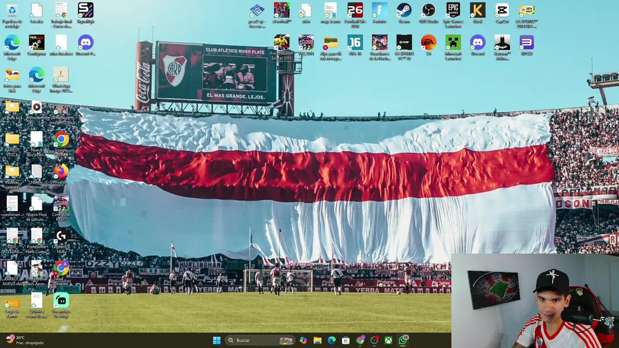Launch Fortnite from the desktop
619x348 pixels.
click(x=380, y=13)
